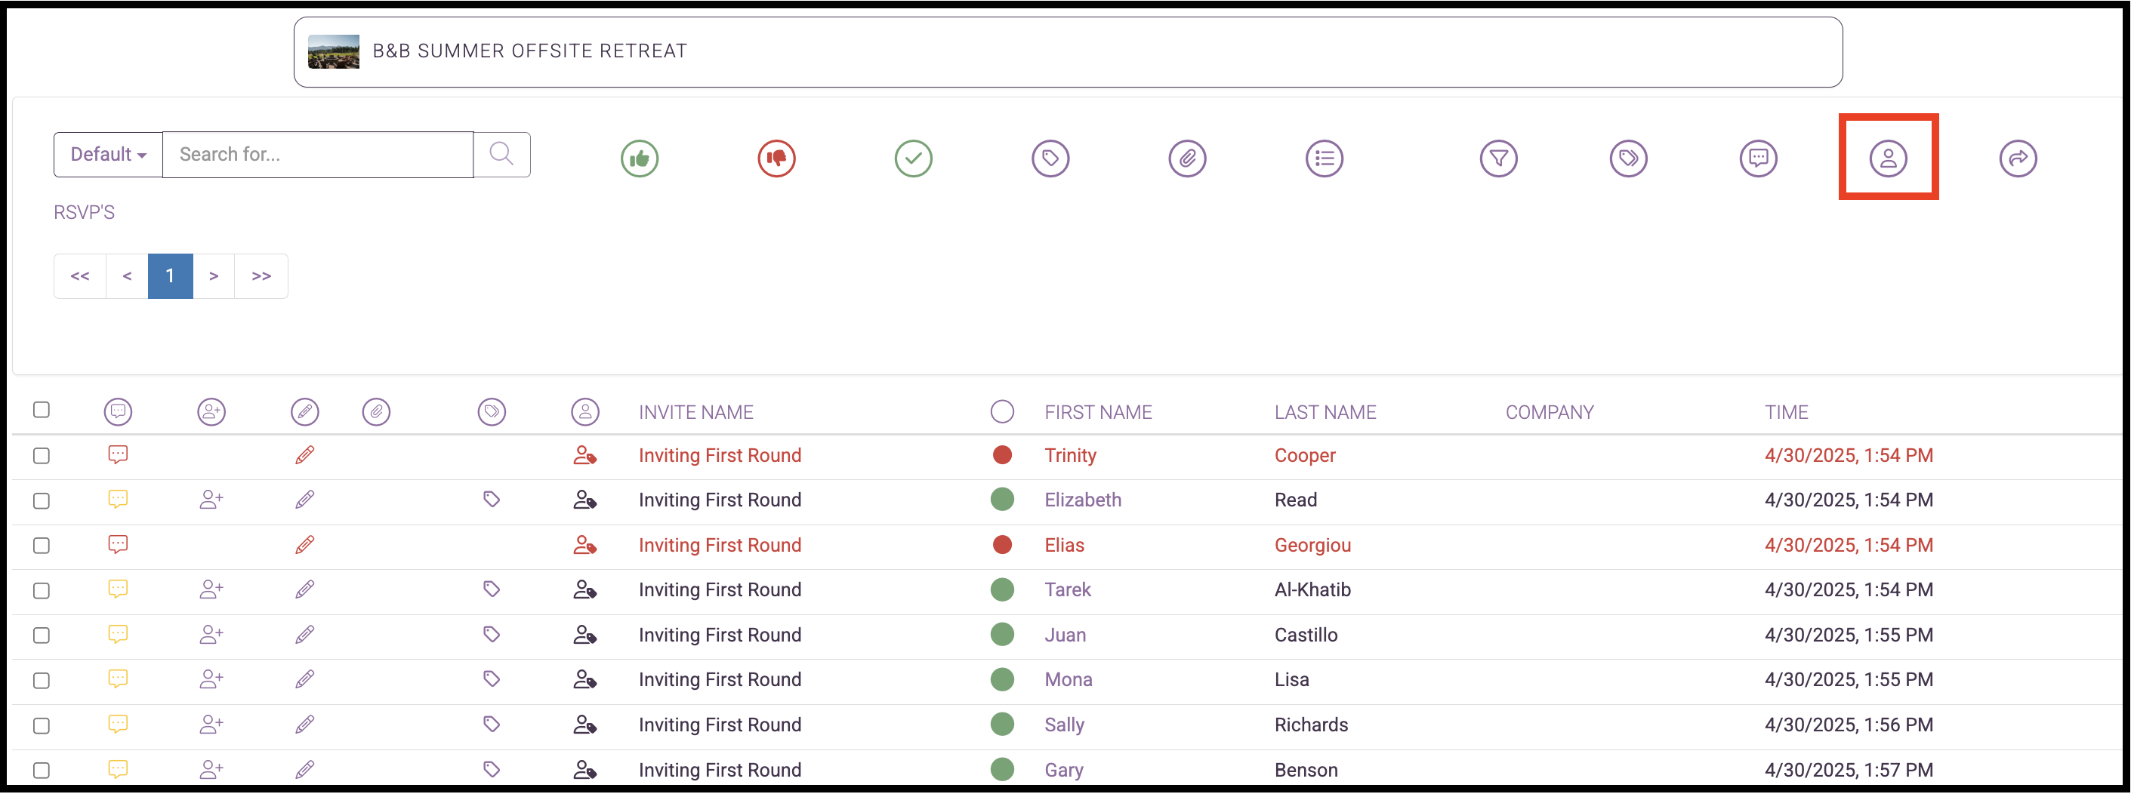Check the box for Juan Castillo
The image size is (2131, 794).
[42, 636]
